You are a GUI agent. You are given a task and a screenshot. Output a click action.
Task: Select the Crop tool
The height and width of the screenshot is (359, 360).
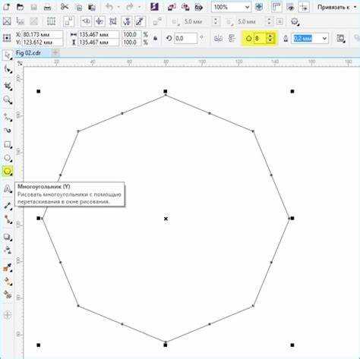pyautogui.click(x=8, y=87)
